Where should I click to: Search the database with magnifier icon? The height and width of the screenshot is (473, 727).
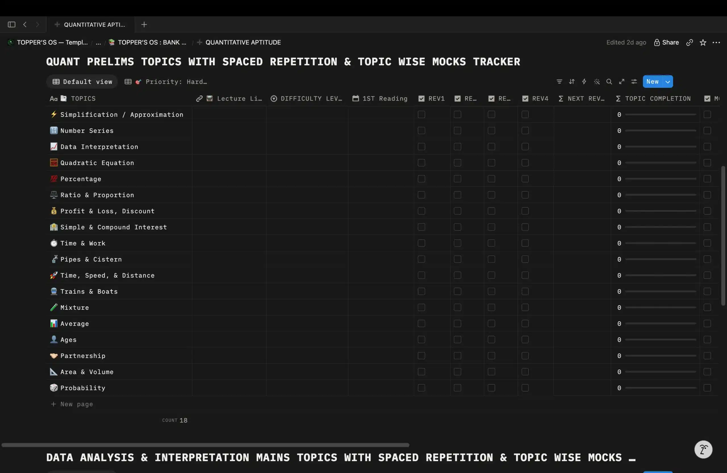click(x=609, y=82)
